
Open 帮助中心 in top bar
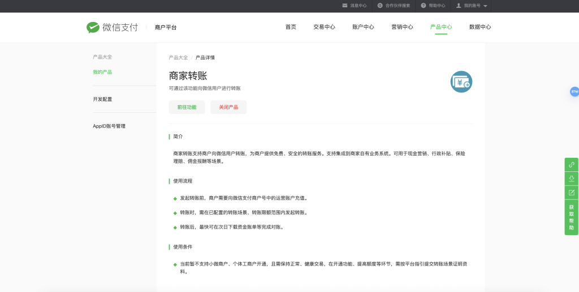click(437, 6)
